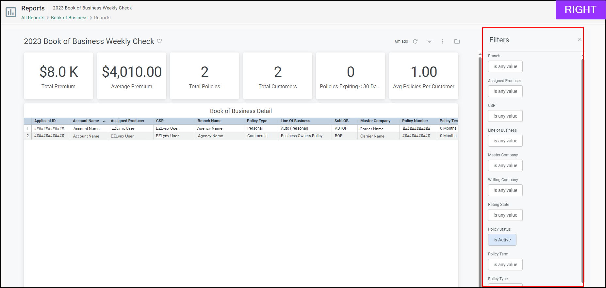Screen dimensions: 606x288
Task: Click the Reports breadcrumb text
Action: pyautogui.click(x=102, y=18)
